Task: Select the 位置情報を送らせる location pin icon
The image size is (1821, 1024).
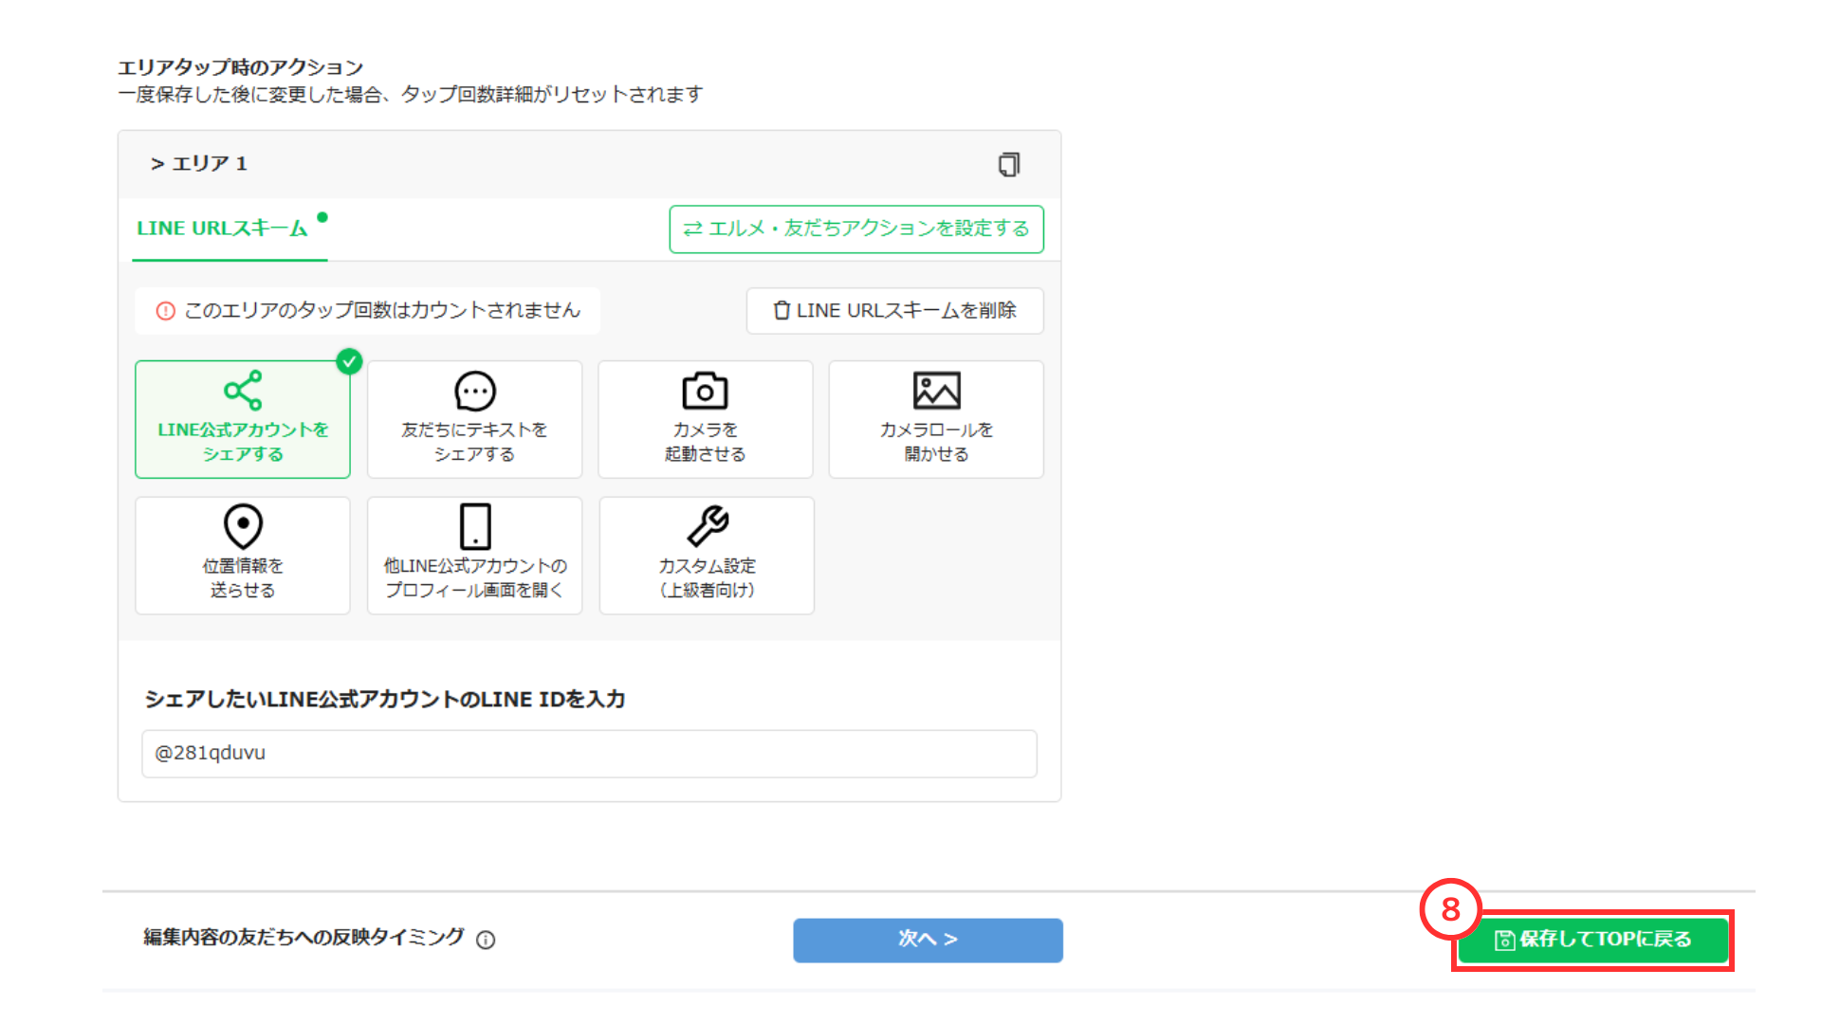Action: [x=243, y=524]
